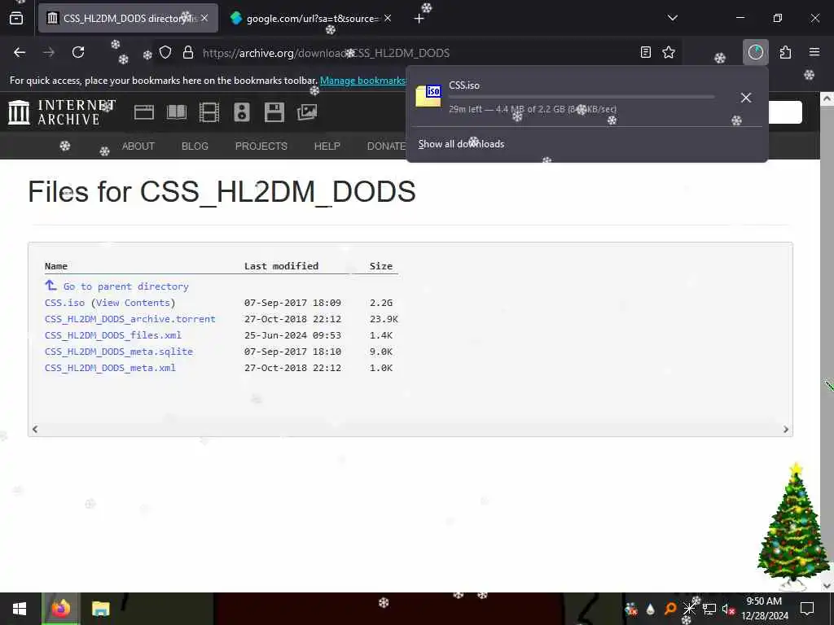Click page scrollbar up arrow
Image resolution: width=834 pixels, height=625 pixels.
[827, 98]
